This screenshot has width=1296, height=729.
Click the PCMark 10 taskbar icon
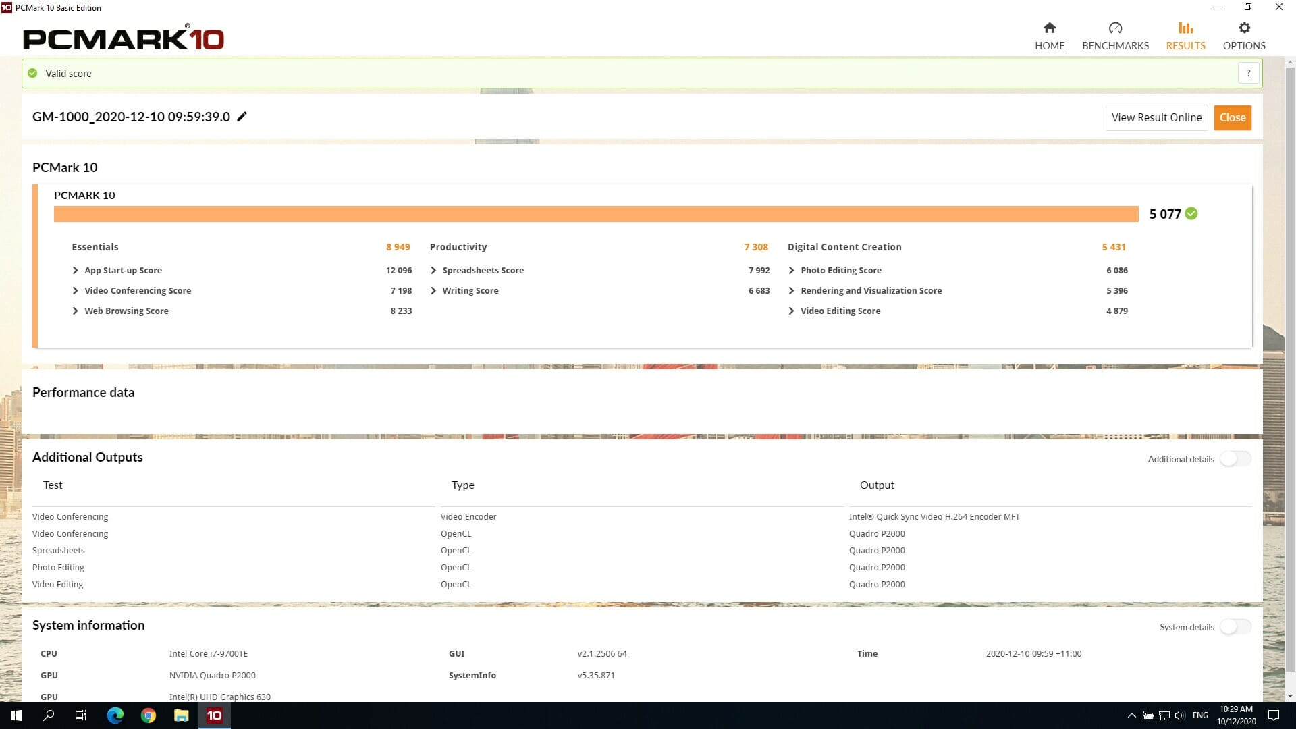click(215, 715)
